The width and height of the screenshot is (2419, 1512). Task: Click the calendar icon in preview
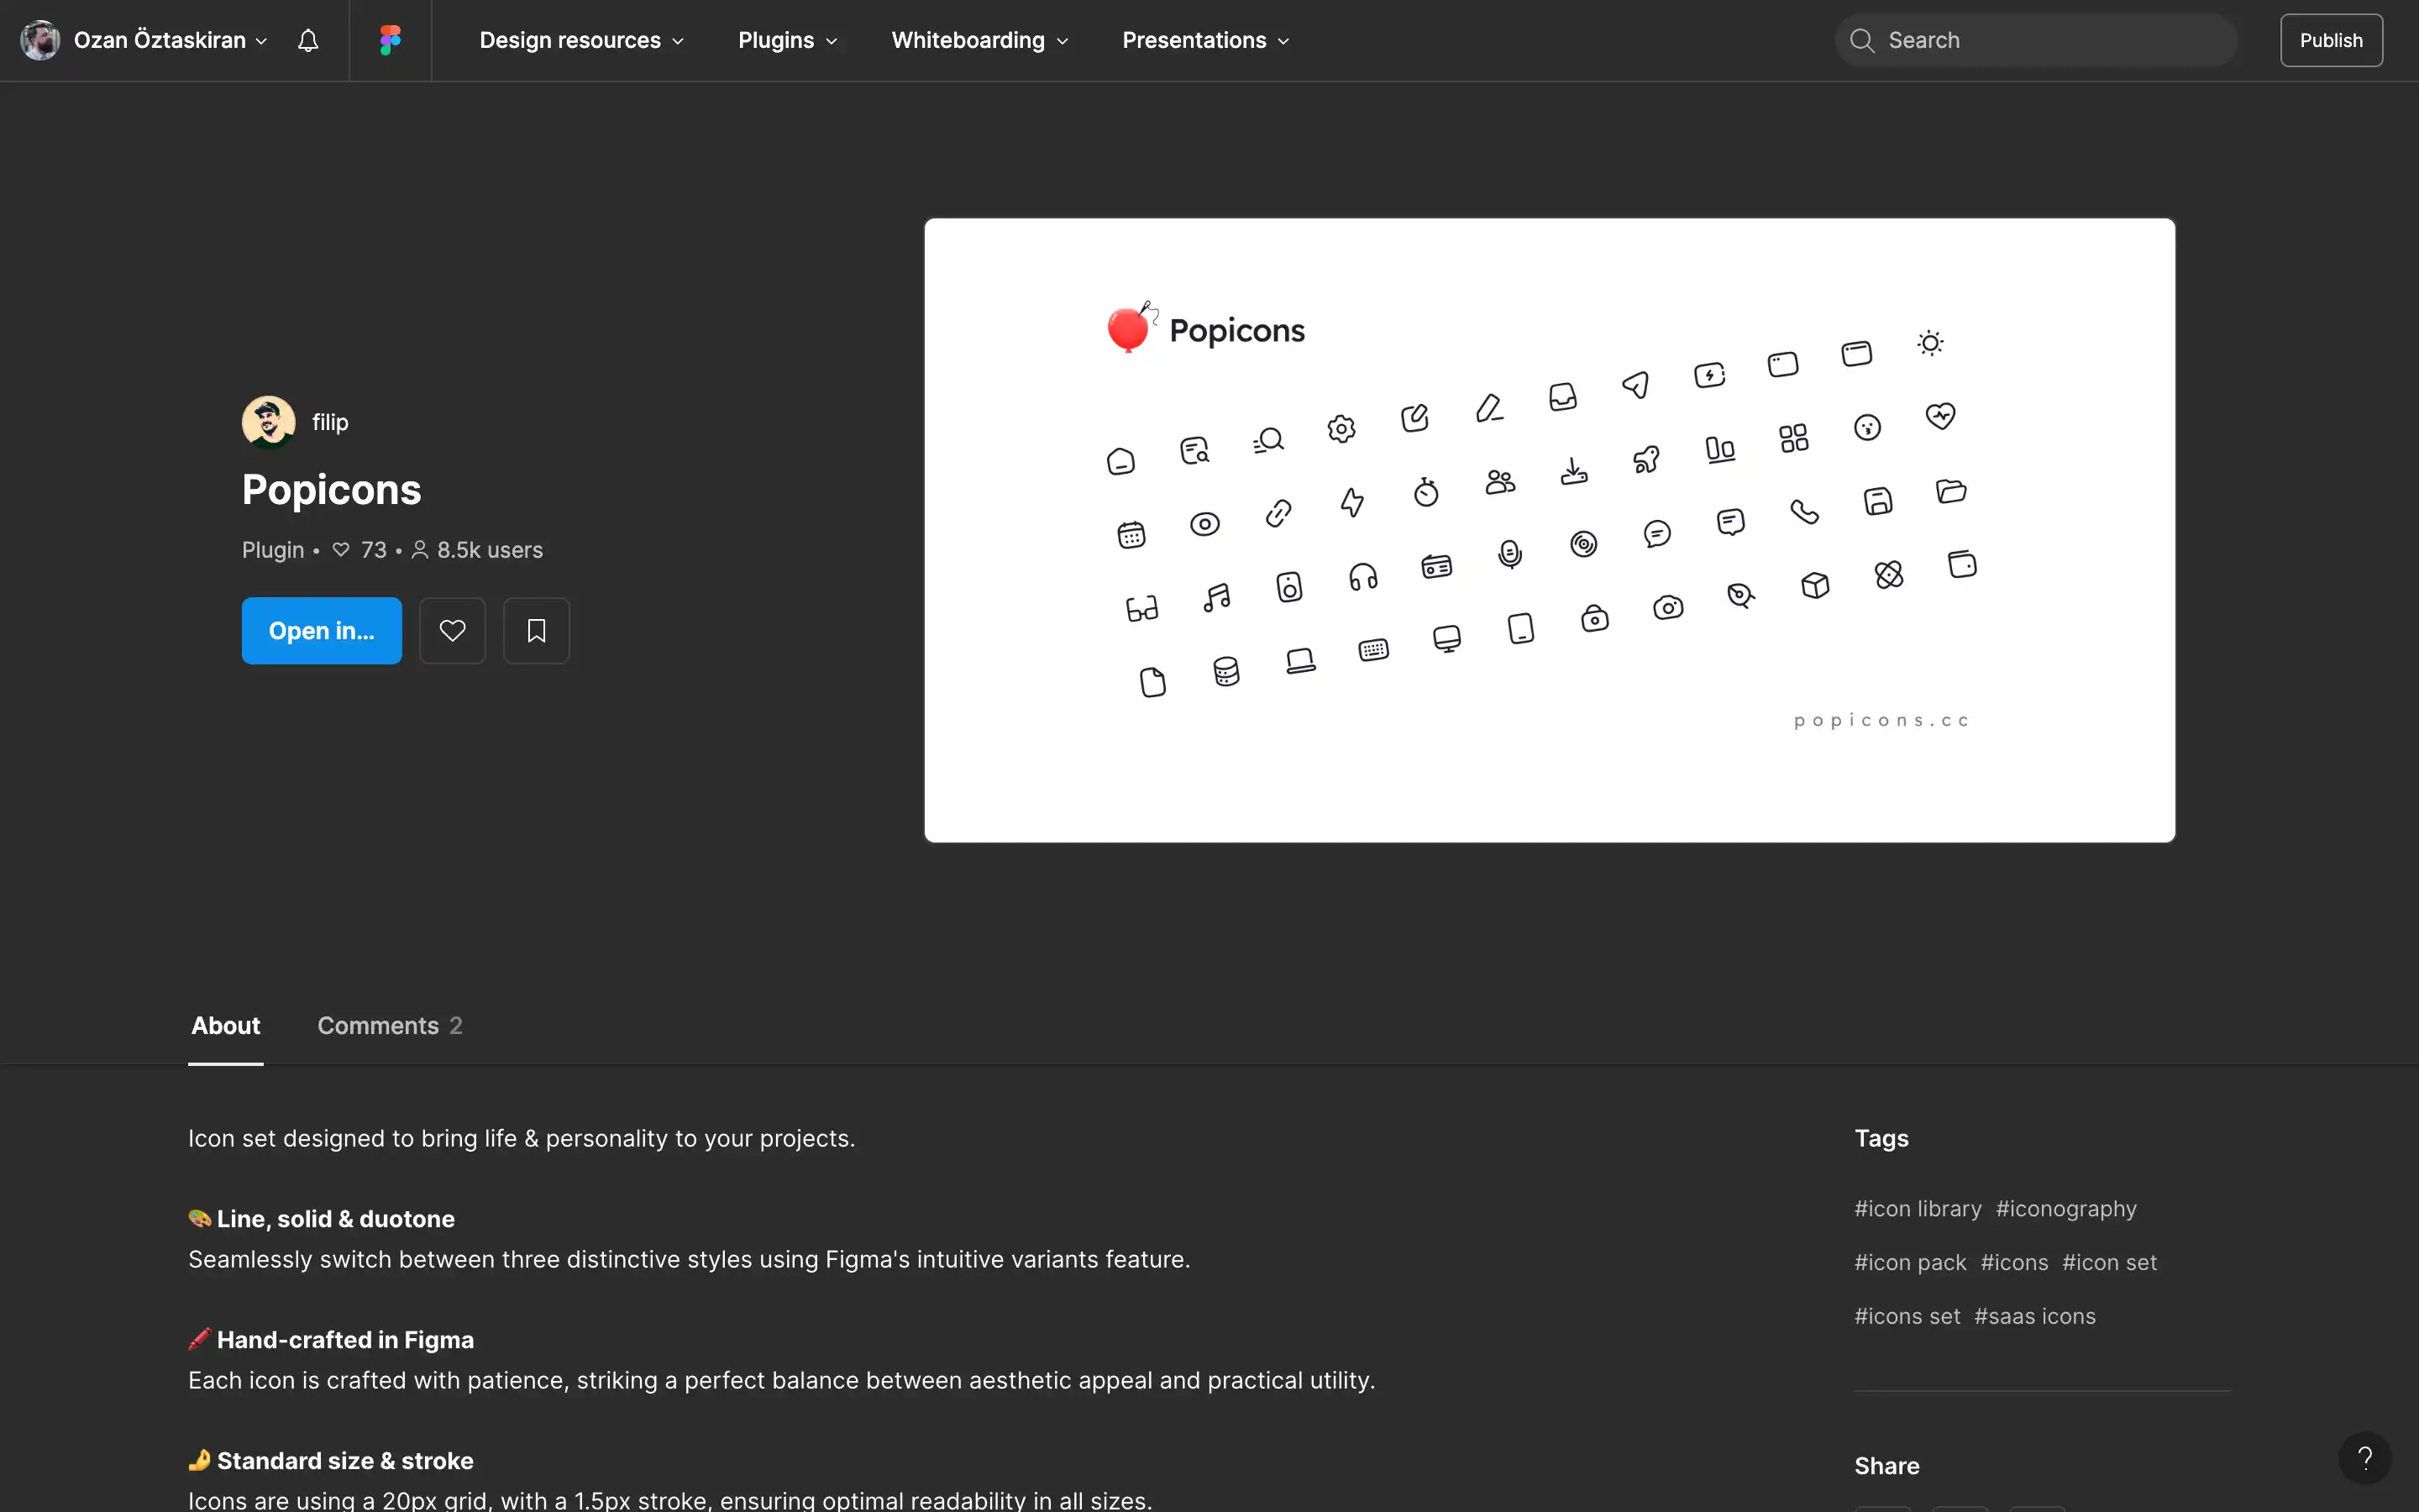pos(1131,535)
